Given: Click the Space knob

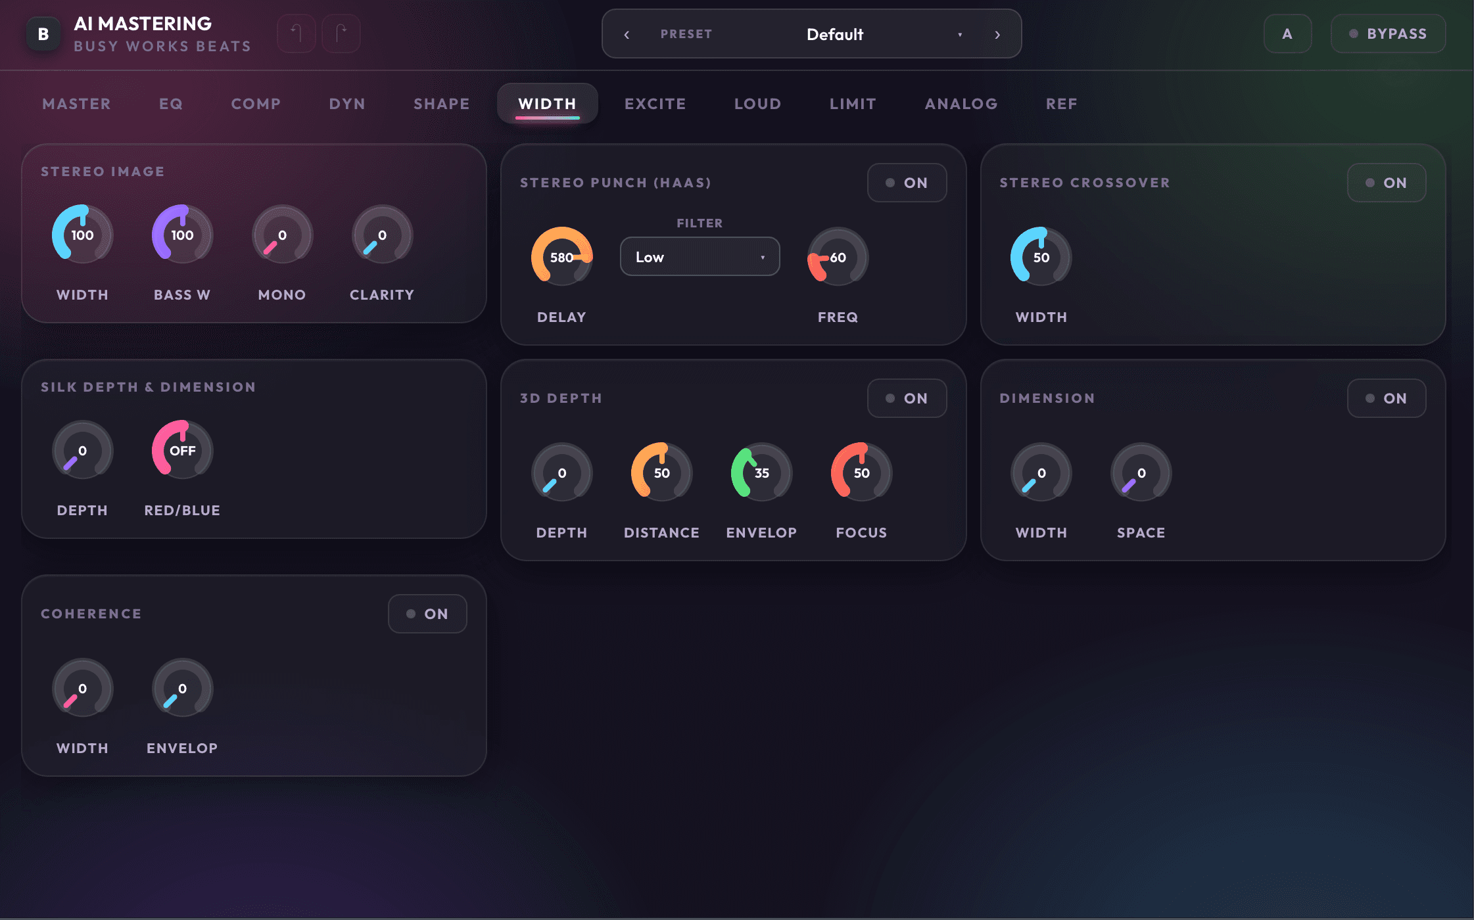Looking at the screenshot, I should [1141, 472].
